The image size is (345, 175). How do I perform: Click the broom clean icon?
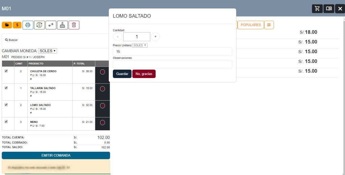tap(62, 25)
